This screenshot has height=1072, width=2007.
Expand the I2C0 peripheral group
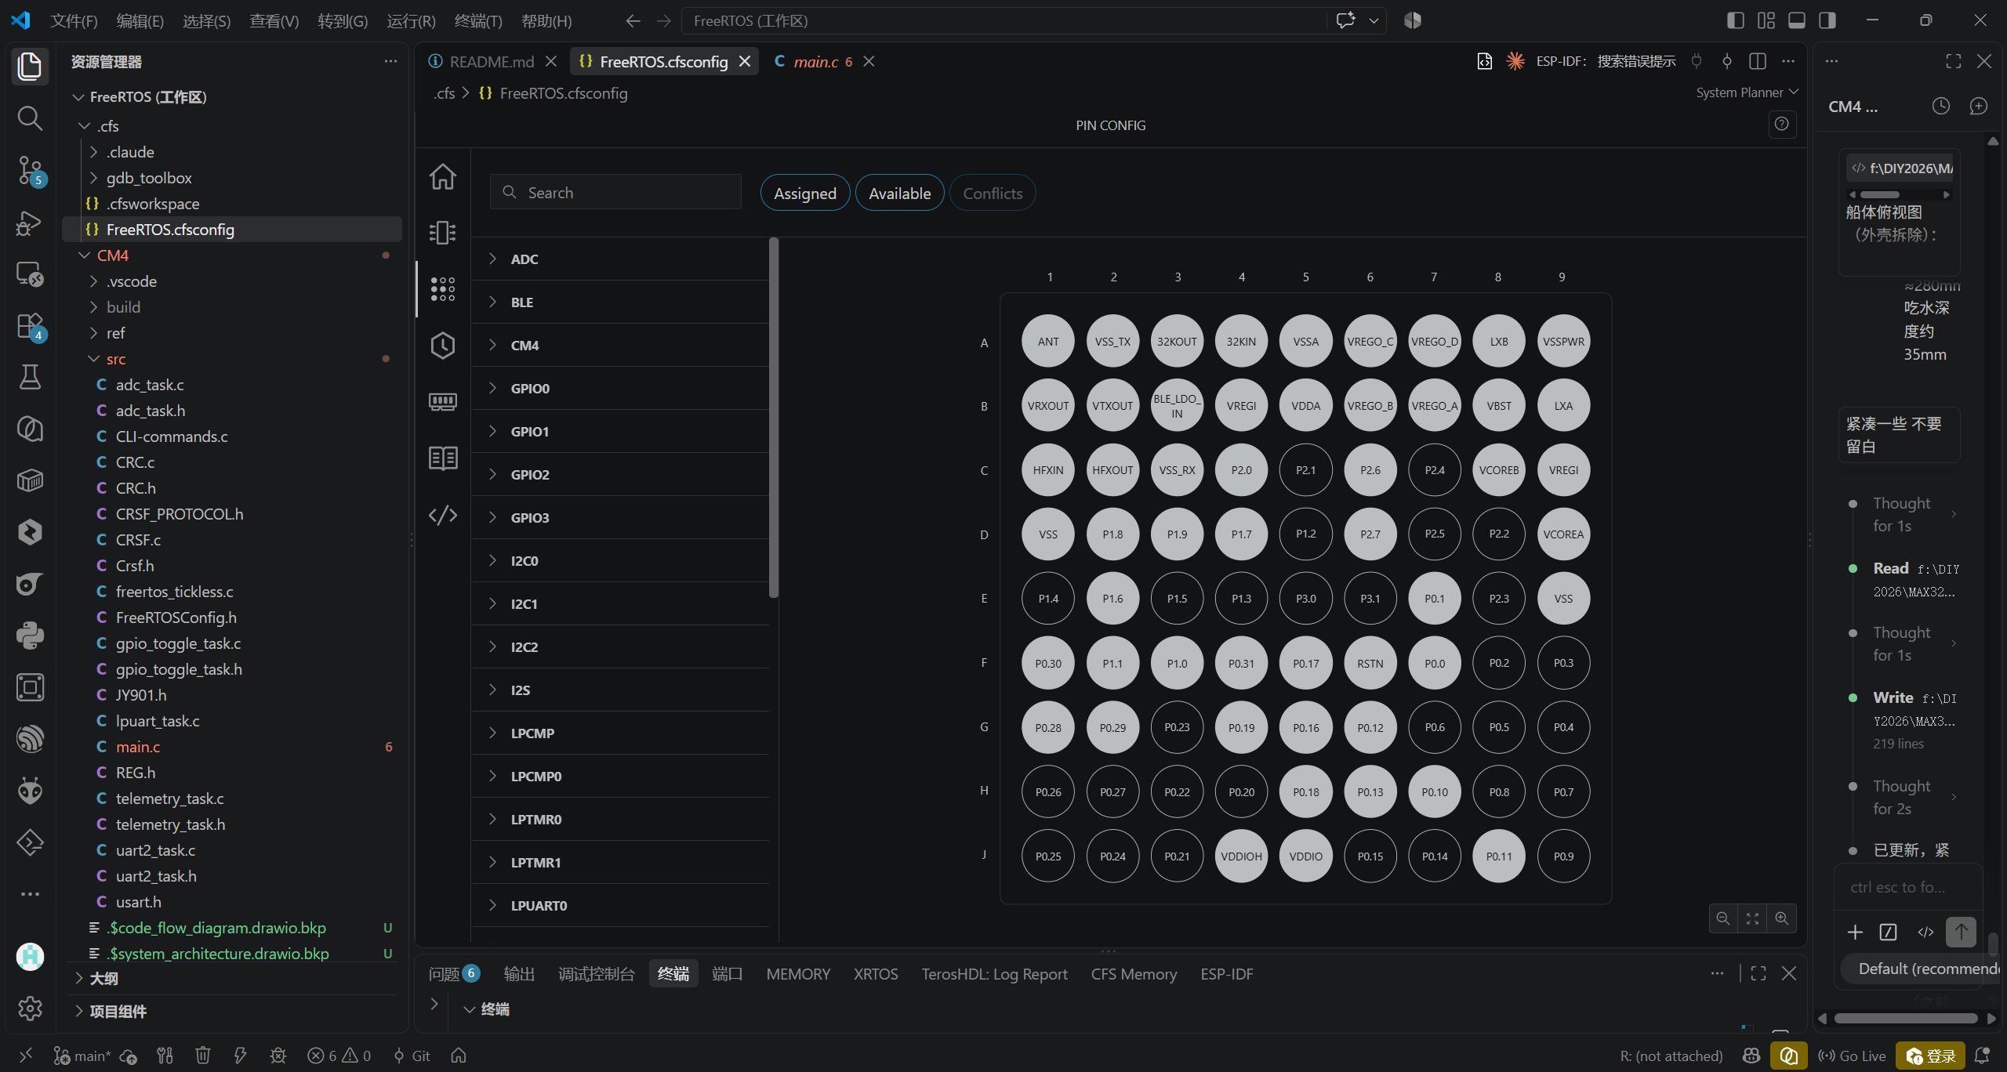click(x=621, y=560)
